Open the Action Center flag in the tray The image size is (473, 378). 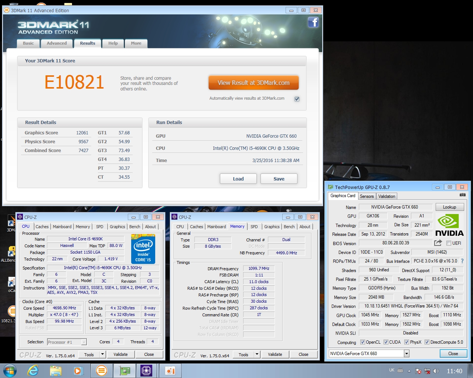click(x=418, y=371)
